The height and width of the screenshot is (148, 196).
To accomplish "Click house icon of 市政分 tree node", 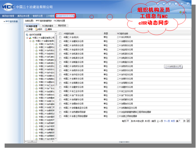I will (36, 50).
